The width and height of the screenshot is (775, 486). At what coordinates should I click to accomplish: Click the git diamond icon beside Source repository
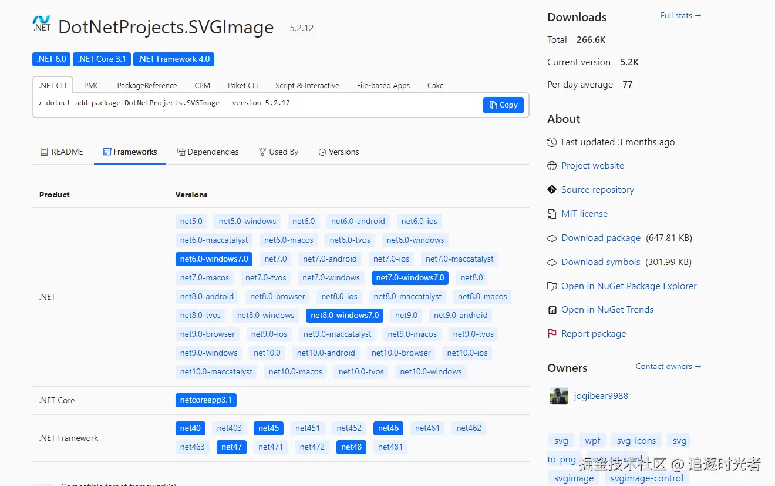click(x=552, y=189)
